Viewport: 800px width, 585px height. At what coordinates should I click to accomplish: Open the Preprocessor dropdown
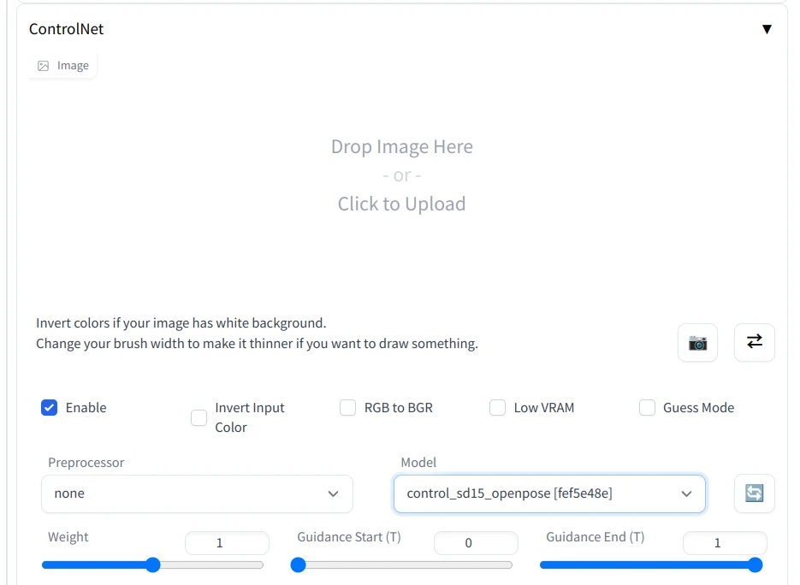click(197, 493)
